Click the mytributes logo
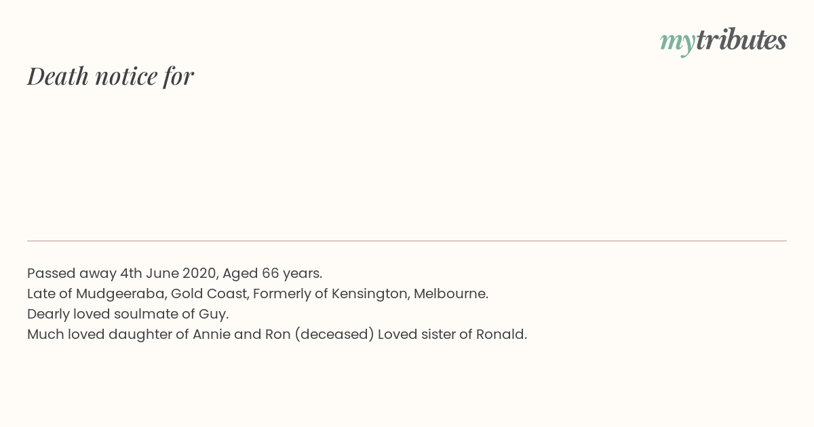This screenshot has height=427, width=814. tap(723, 41)
